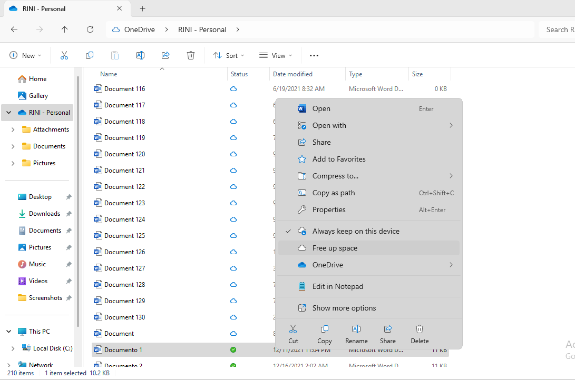Sort files by Date modified column
The image size is (575, 380).
(x=293, y=74)
